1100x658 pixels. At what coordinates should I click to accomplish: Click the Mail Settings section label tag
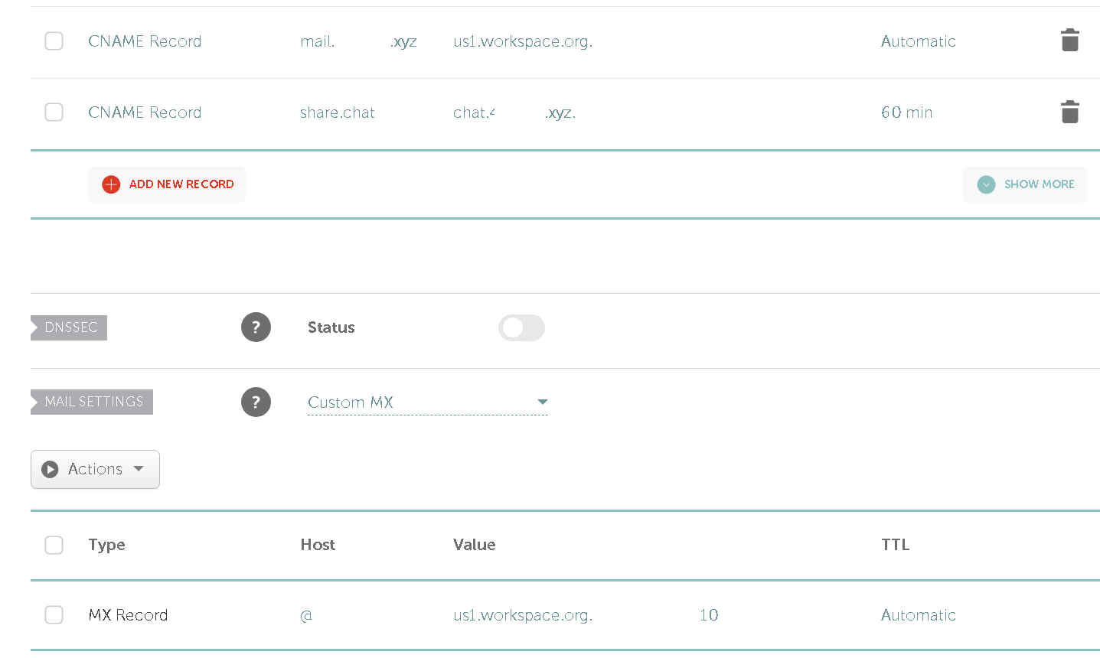point(93,402)
